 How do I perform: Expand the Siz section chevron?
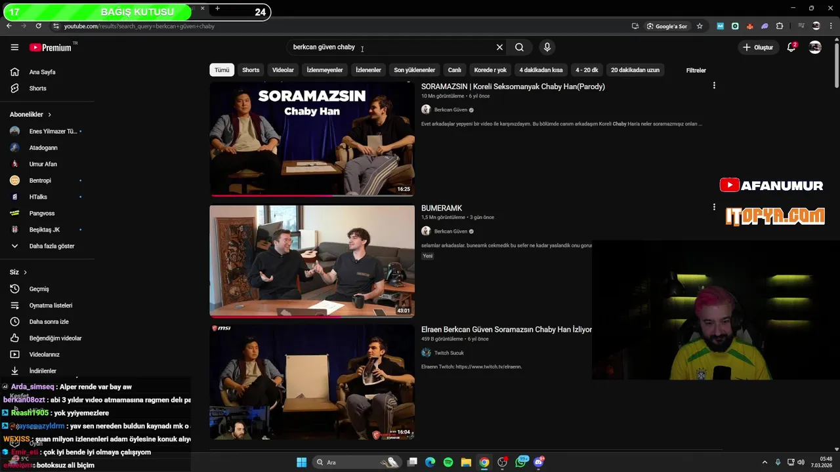(x=25, y=272)
